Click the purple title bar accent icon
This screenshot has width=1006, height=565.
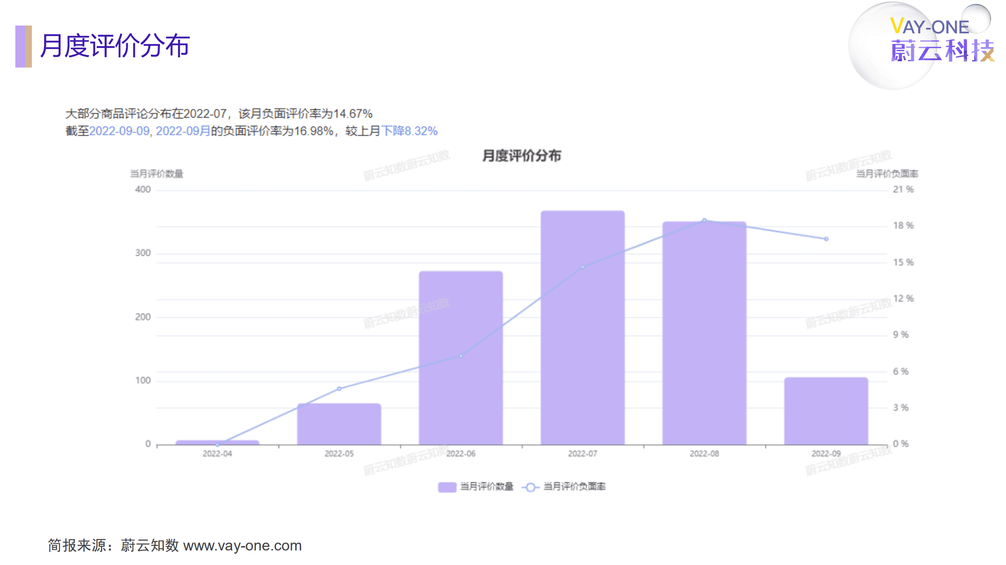pos(23,46)
